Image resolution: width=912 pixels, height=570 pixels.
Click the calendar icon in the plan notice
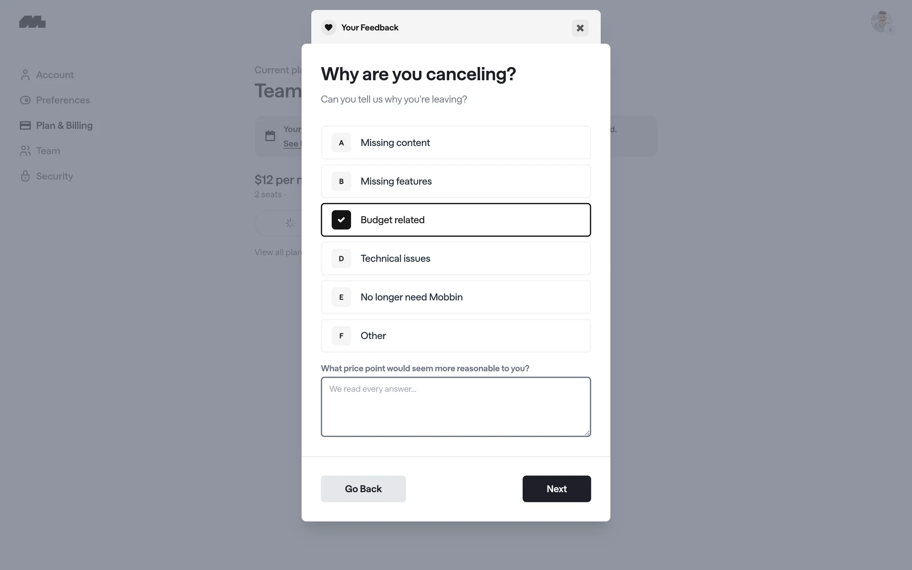[x=270, y=136]
